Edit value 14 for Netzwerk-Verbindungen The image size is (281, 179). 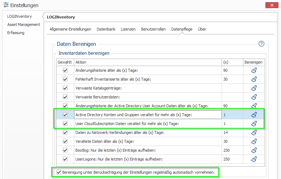[232, 132]
